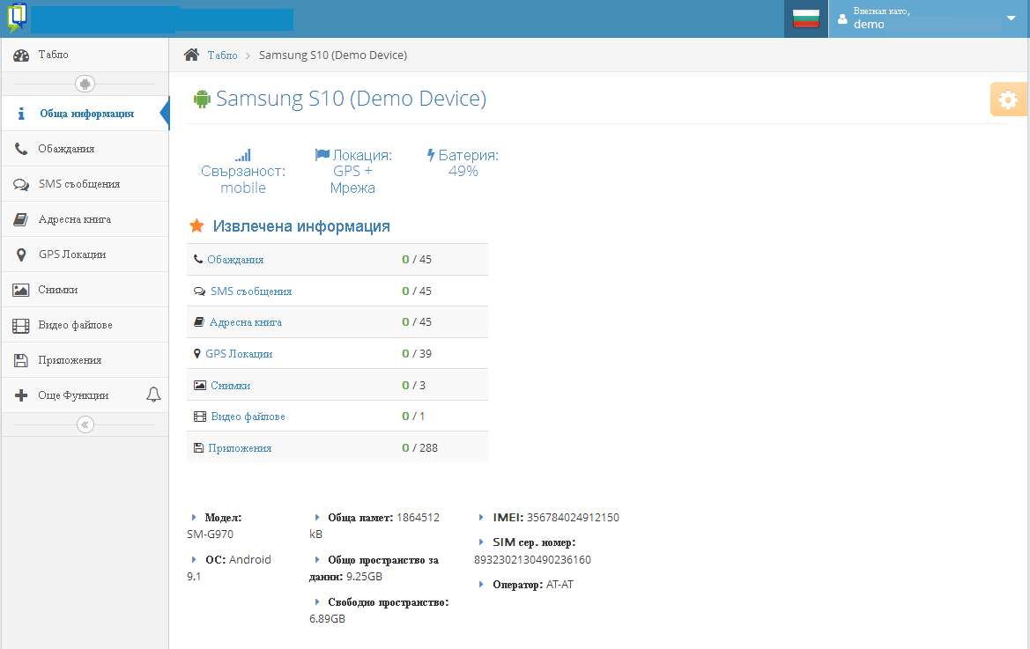The image size is (1030, 649).
Task: Click the Оператор: AT-AT entry
Action: pyautogui.click(x=533, y=585)
